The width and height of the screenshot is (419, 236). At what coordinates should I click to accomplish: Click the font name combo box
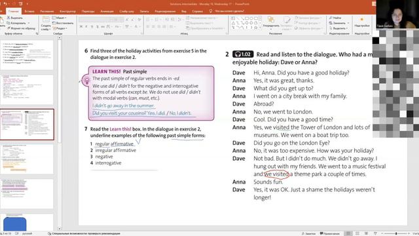click(x=94, y=19)
